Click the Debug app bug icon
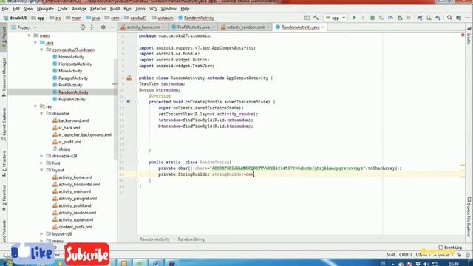Image resolution: width=473 pixels, height=266 pixels. click(372, 18)
